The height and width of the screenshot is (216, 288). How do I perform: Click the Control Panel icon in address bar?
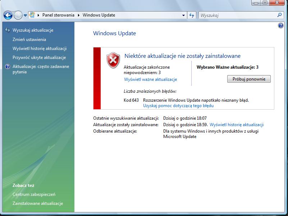click(x=32, y=15)
